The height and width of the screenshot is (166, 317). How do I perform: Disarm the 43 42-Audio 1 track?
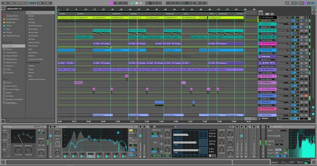(x=306, y=96)
